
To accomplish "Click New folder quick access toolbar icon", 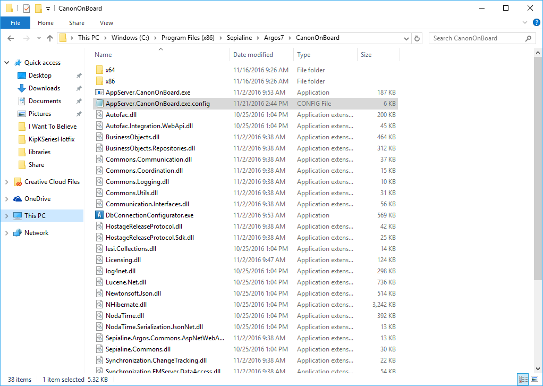I will (x=38, y=9).
